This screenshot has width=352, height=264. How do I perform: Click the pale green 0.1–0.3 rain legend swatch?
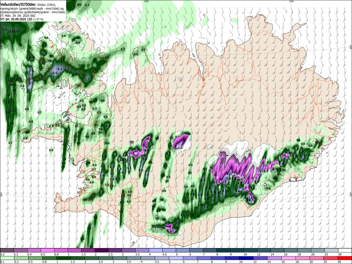pyautogui.click(x=7, y=258)
